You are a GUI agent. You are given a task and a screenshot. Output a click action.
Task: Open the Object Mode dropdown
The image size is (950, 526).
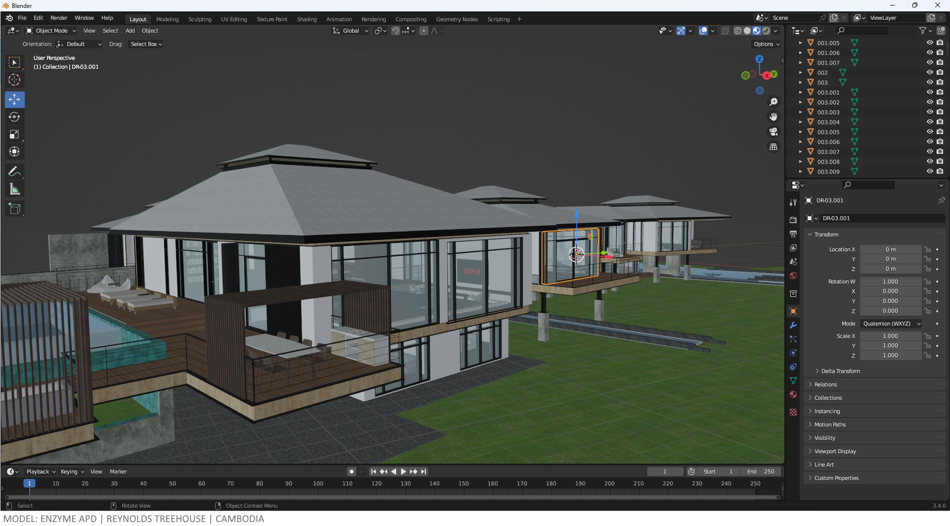click(51, 31)
